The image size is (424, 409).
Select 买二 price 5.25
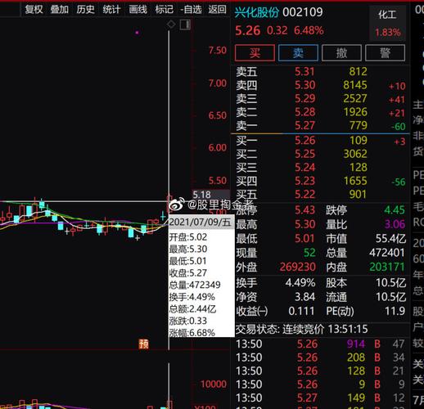coord(304,154)
